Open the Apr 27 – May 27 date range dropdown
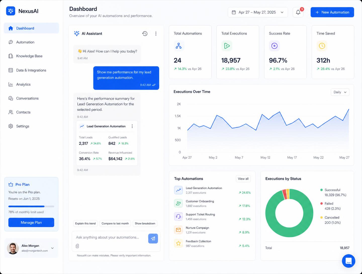This screenshot has width=362, height=274. click(x=258, y=12)
